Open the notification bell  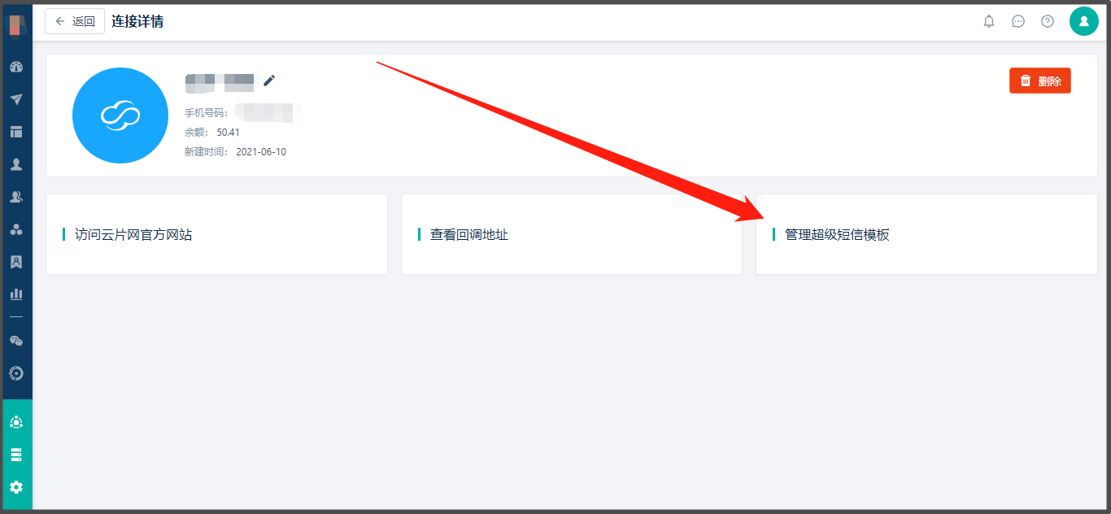(x=989, y=21)
